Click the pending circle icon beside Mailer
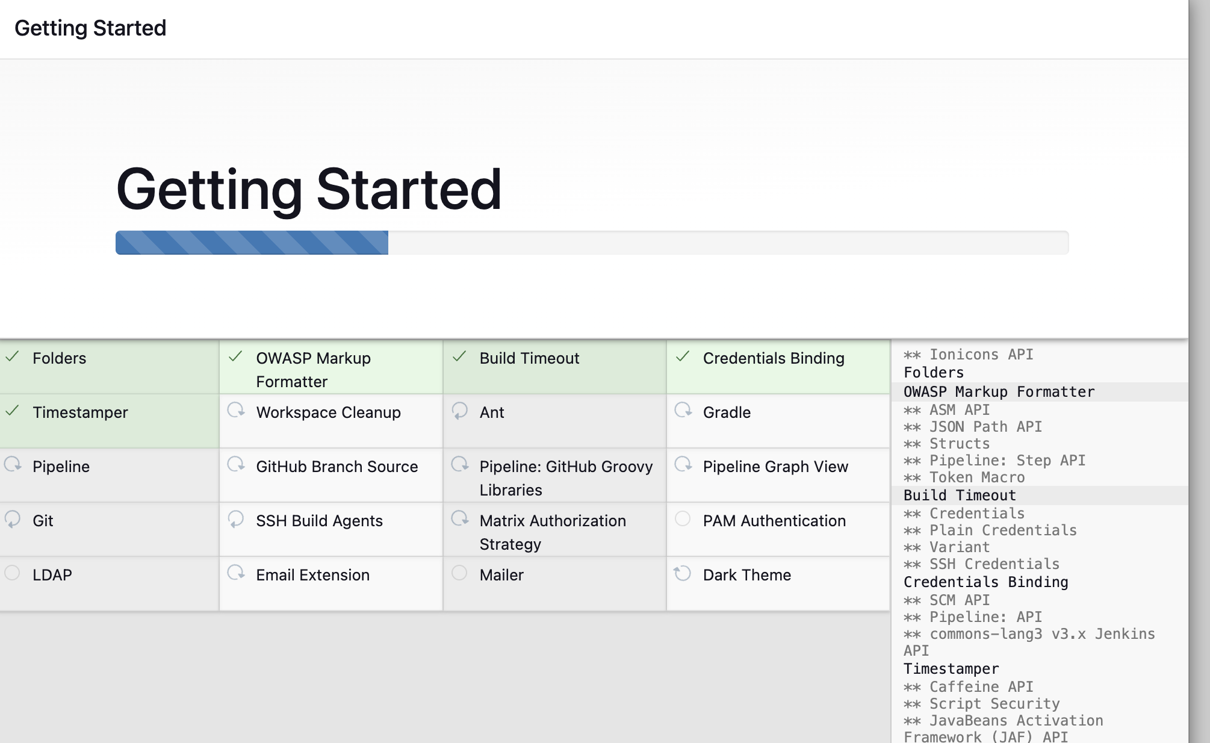This screenshot has height=743, width=1210. [x=459, y=573]
